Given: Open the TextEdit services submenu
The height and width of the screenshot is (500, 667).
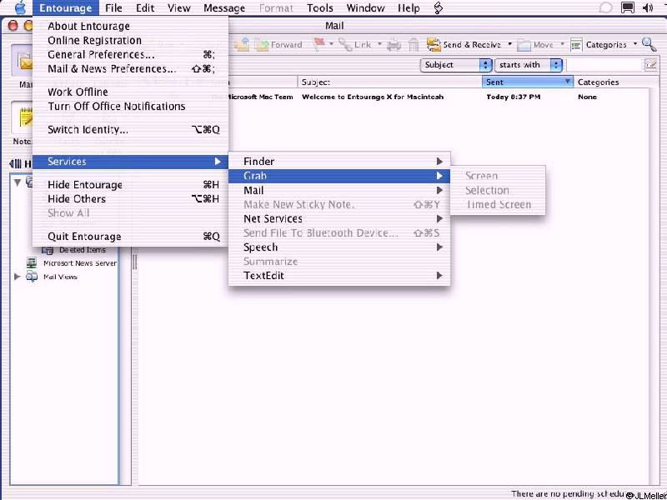Looking at the screenshot, I should pyautogui.click(x=339, y=276).
